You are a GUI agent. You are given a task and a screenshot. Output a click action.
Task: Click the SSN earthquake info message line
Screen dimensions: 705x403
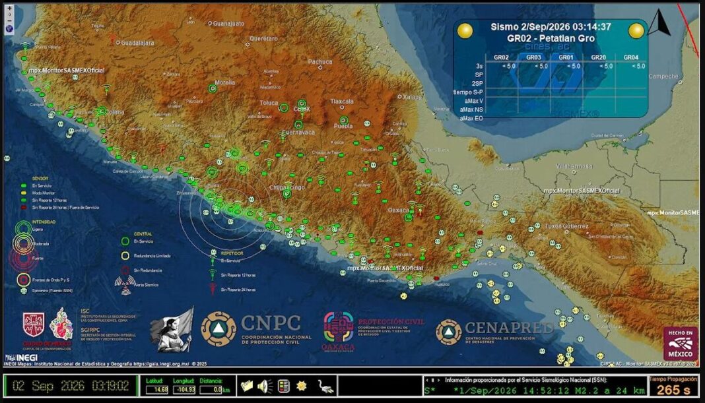535,391
